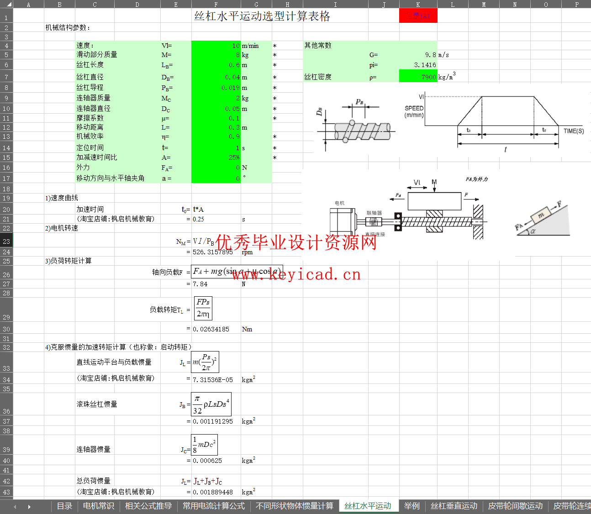Select the speed Vl value cell containing 10
The height and width of the screenshot is (514, 591).
(216, 46)
